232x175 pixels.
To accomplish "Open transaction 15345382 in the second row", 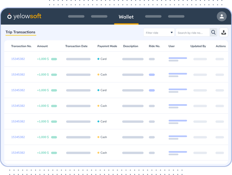I will pyautogui.click(x=18, y=75).
